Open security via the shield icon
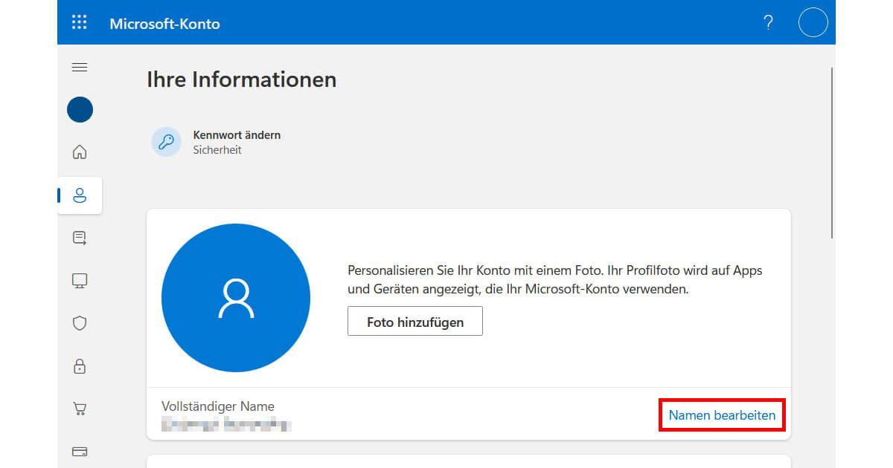This screenshot has width=893, height=468. [79, 322]
